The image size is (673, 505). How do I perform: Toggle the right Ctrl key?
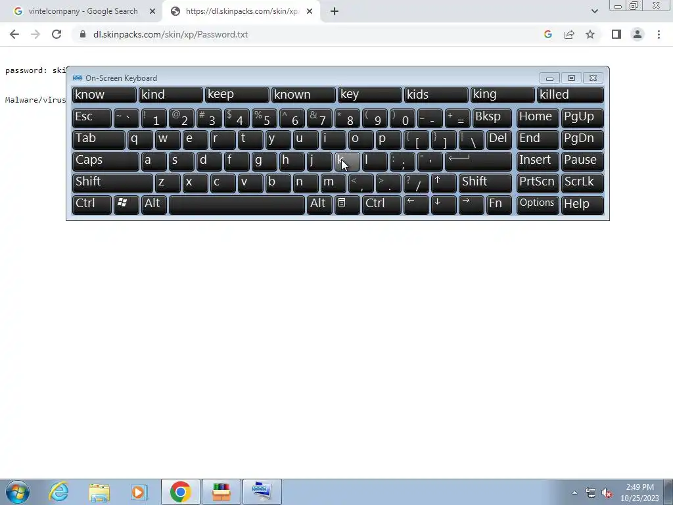382,205
